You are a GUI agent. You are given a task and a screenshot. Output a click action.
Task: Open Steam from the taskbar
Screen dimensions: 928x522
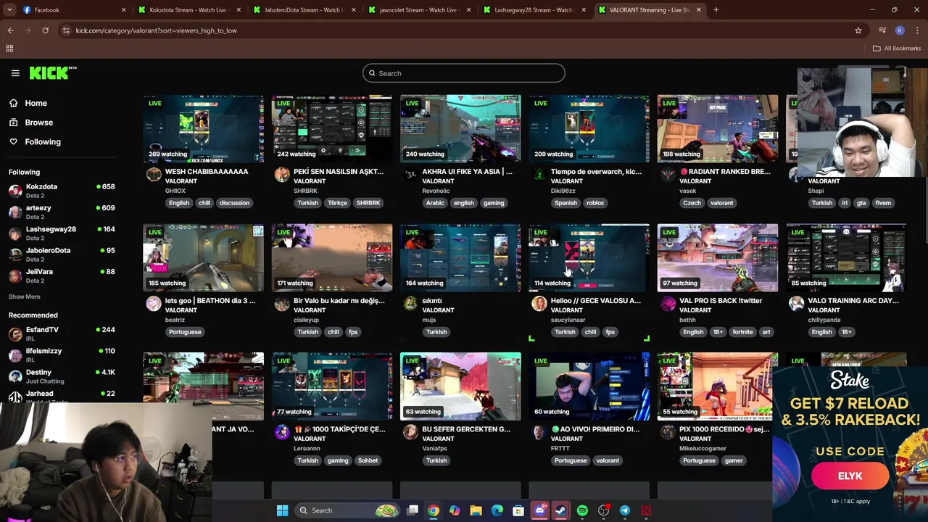(560, 510)
